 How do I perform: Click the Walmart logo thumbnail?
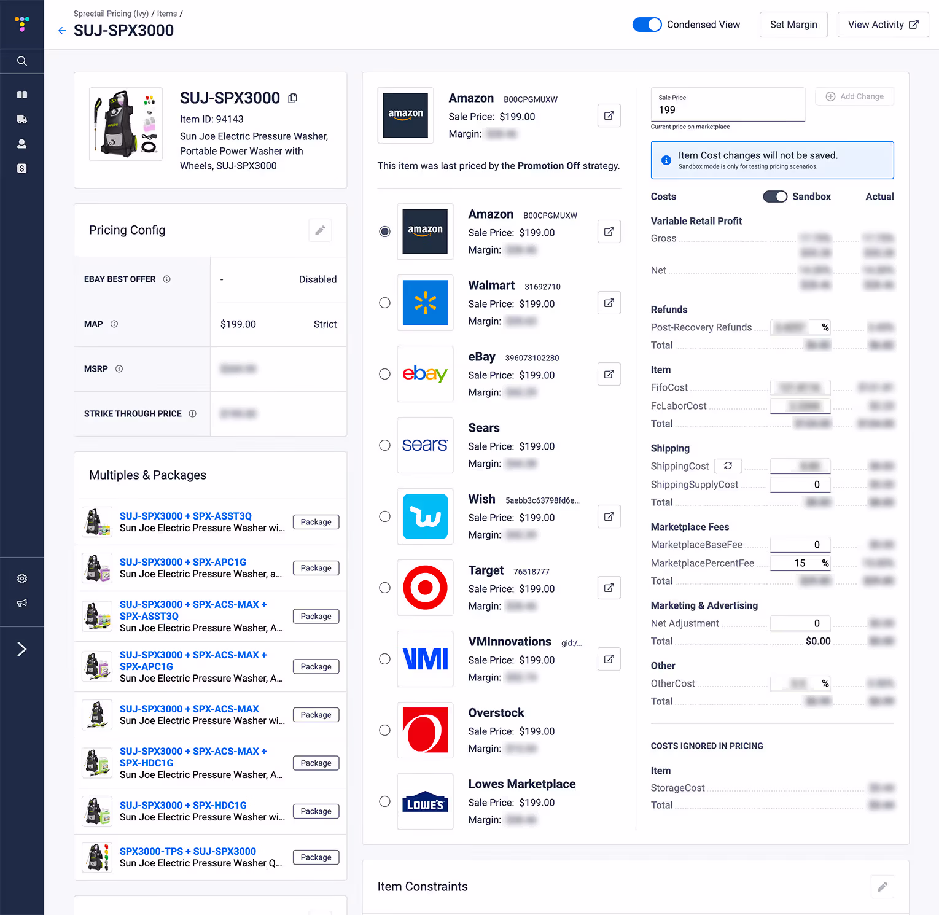425,303
